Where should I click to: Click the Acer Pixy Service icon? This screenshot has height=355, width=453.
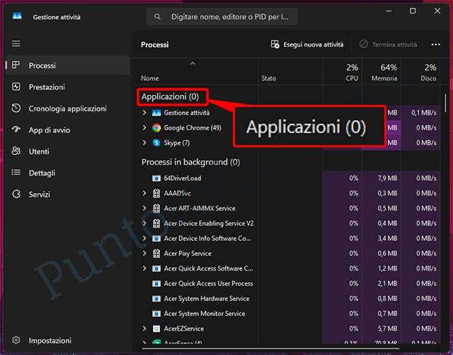tap(156, 253)
